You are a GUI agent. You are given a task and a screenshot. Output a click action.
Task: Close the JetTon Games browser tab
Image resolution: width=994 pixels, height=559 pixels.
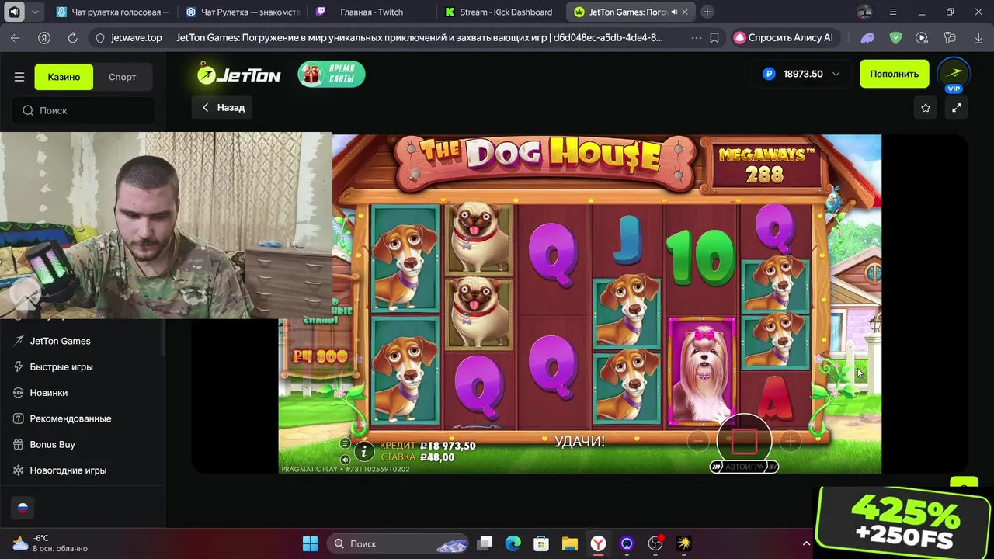coord(685,12)
